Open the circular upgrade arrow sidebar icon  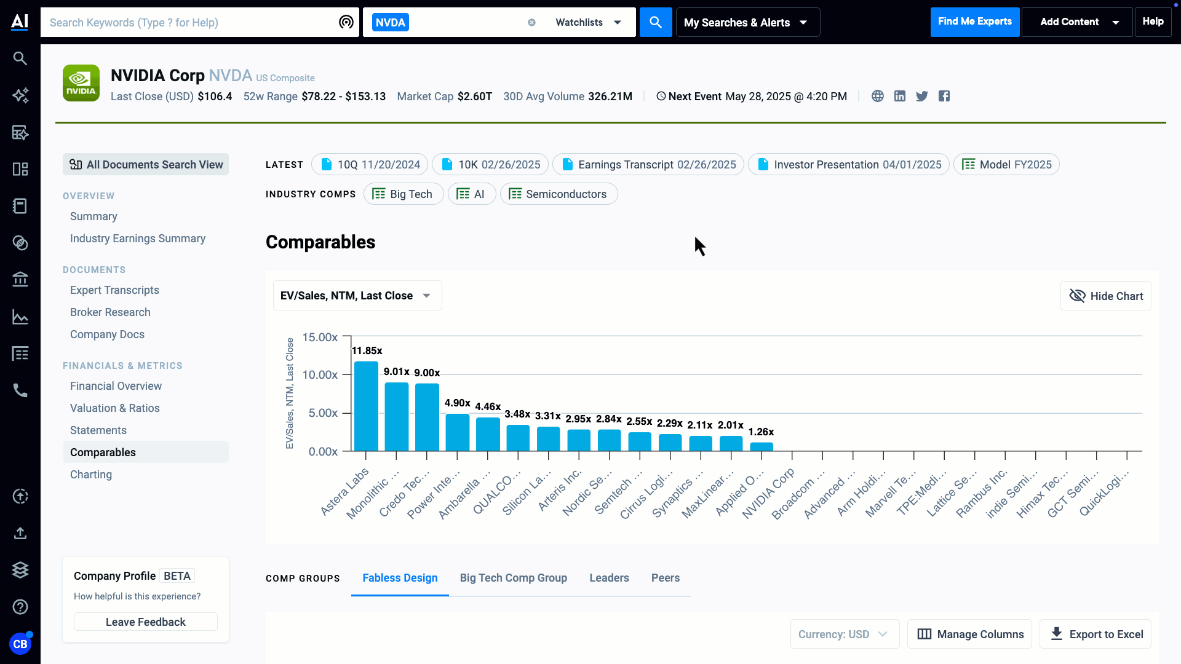pos(20,496)
